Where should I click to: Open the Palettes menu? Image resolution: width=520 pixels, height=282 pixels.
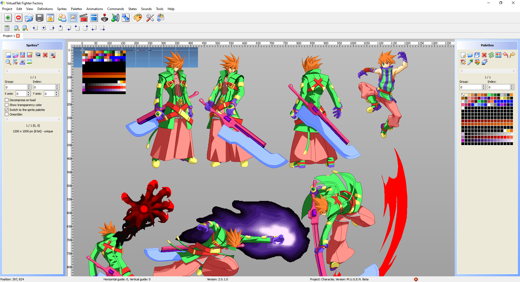pyautogui.click(x=76, y=9)
